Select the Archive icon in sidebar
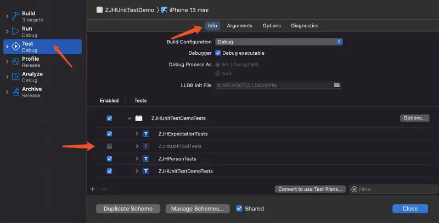This screenshot has height=223, width=439. (x=16, y=92)
